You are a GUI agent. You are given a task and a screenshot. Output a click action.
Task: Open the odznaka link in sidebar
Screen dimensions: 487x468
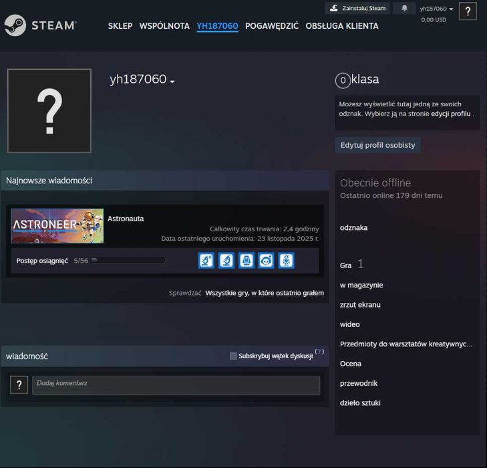point(353,228)
